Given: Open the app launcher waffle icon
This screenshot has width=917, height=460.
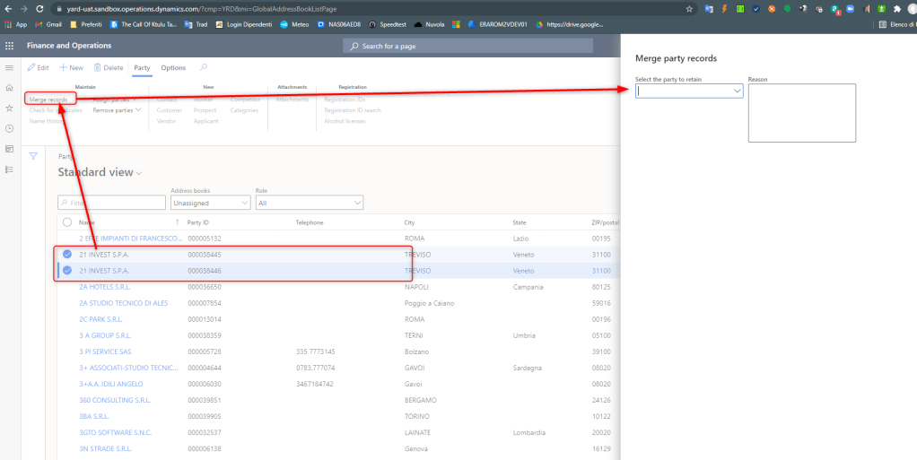Looking at the screenshot, I should pyautogui.click(x=9, y=46).
